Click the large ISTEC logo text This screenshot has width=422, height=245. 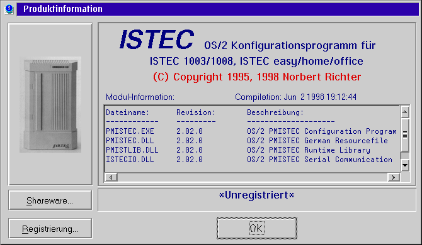point(157,40)
